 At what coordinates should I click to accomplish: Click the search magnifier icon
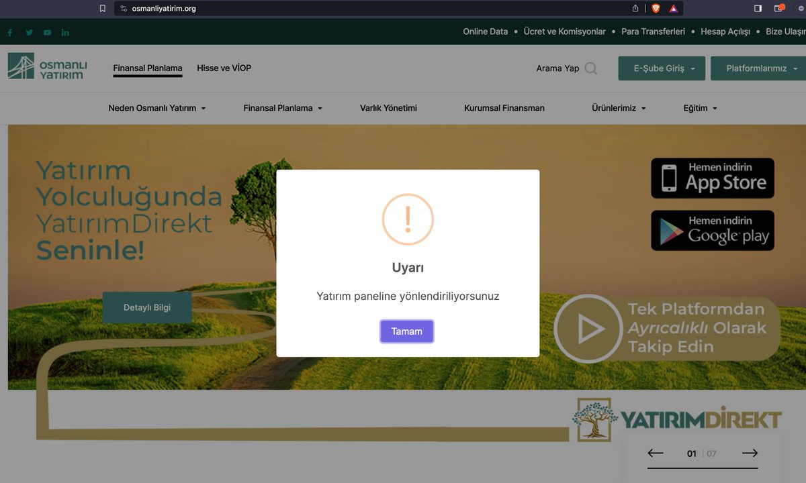coord(590,68)
